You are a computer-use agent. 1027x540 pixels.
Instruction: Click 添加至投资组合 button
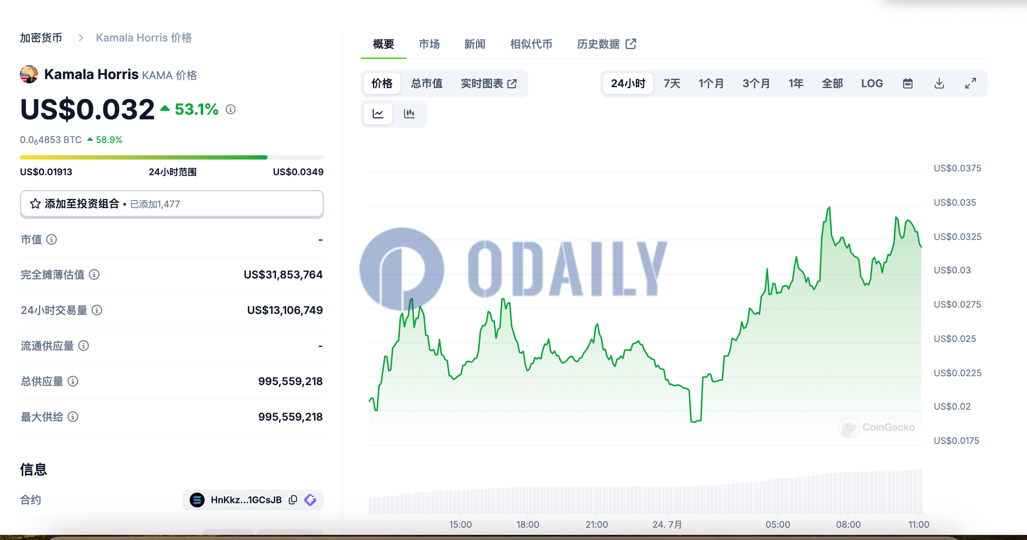coord(172,204)
